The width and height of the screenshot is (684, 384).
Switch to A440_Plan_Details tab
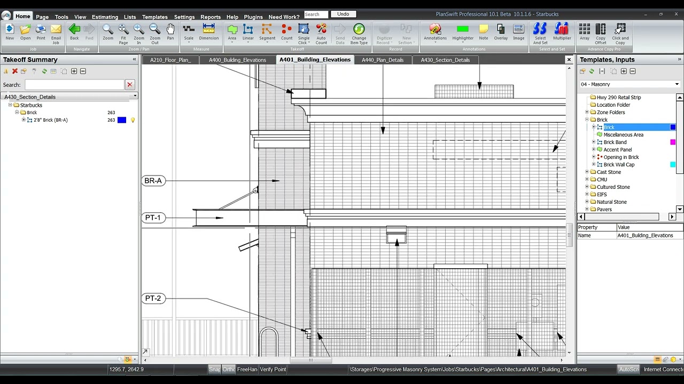pyautogui.click(x=383, y=60)
